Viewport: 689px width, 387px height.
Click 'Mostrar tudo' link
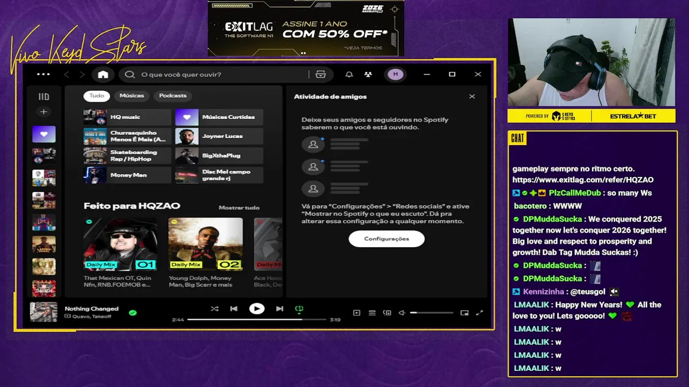coord(239,207)
